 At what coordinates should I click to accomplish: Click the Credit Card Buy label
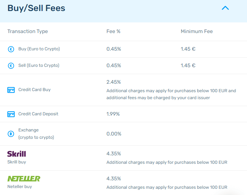[x=34, y=90]
